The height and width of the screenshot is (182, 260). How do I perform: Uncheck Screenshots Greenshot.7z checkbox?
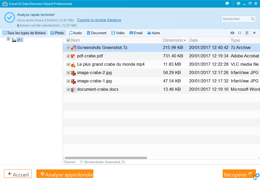tap(68, 48)
